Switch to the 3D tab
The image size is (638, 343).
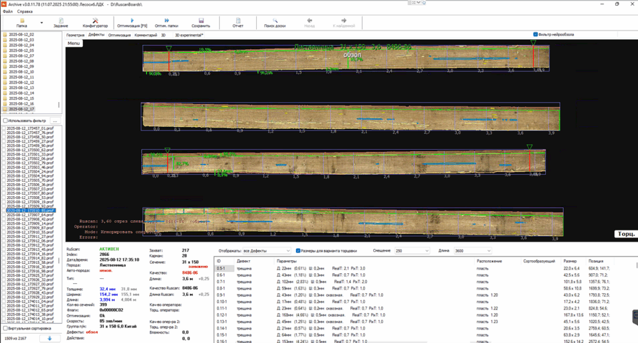pos(163,35)
